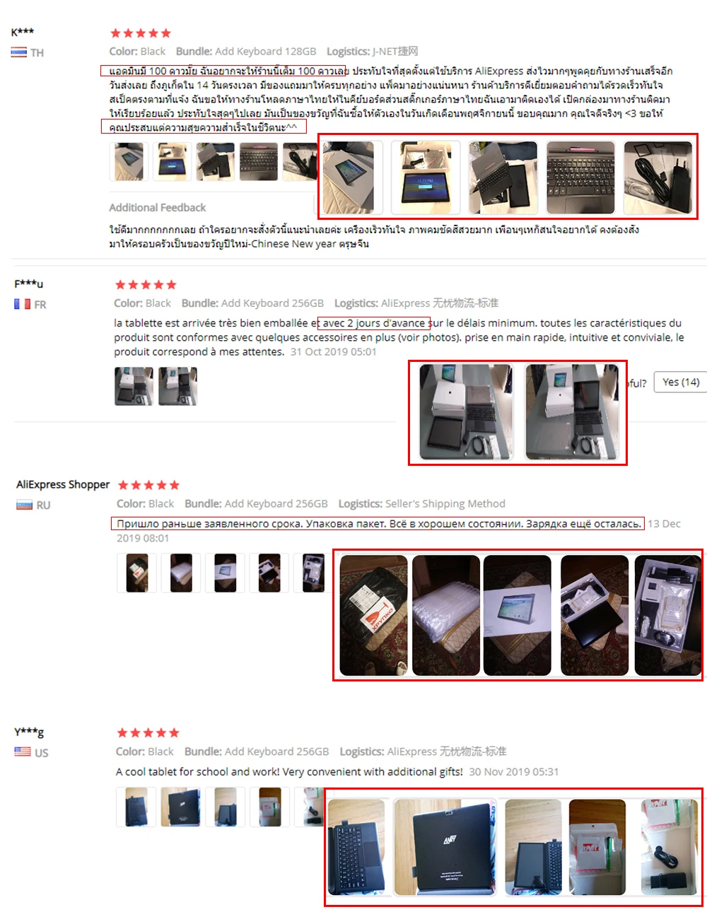The image size is (707, 919).
Task: Click the Yes (14) helpful button
Action: click(x=680, y=382)
